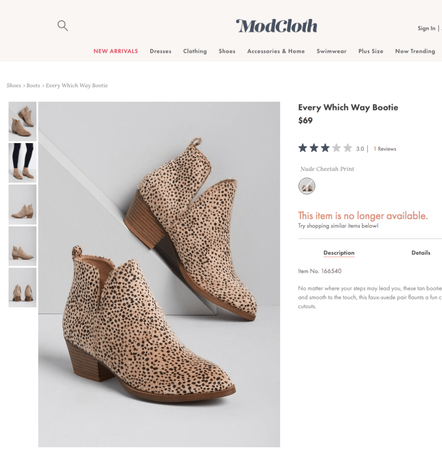Go to the Shoes menu item
Image resolution: width=442 pixels, height=463 pixels.
[227, 51]
